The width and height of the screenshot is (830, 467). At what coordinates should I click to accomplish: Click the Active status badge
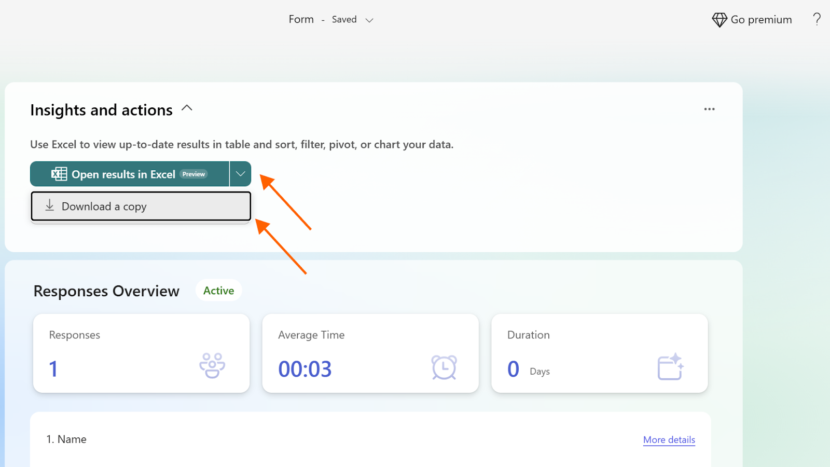[218, 291]
